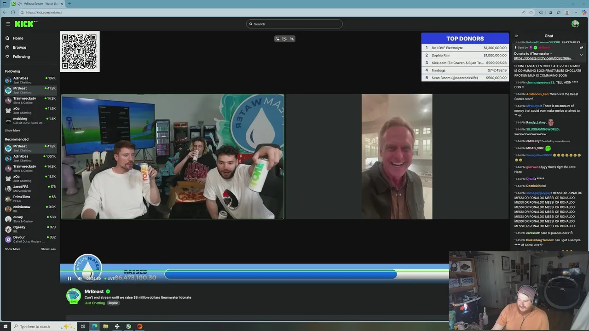Select the MrBeast Stream browser tab
Screen dimensions: 589x331
click(38, 4)
